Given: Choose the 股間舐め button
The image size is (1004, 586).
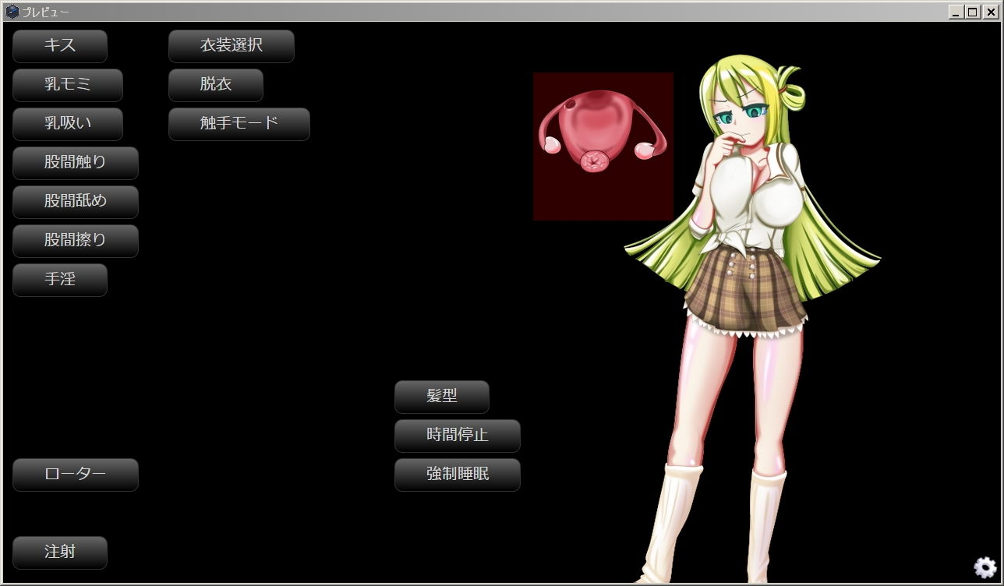Looking at the screenshot, I should [76, 202].
